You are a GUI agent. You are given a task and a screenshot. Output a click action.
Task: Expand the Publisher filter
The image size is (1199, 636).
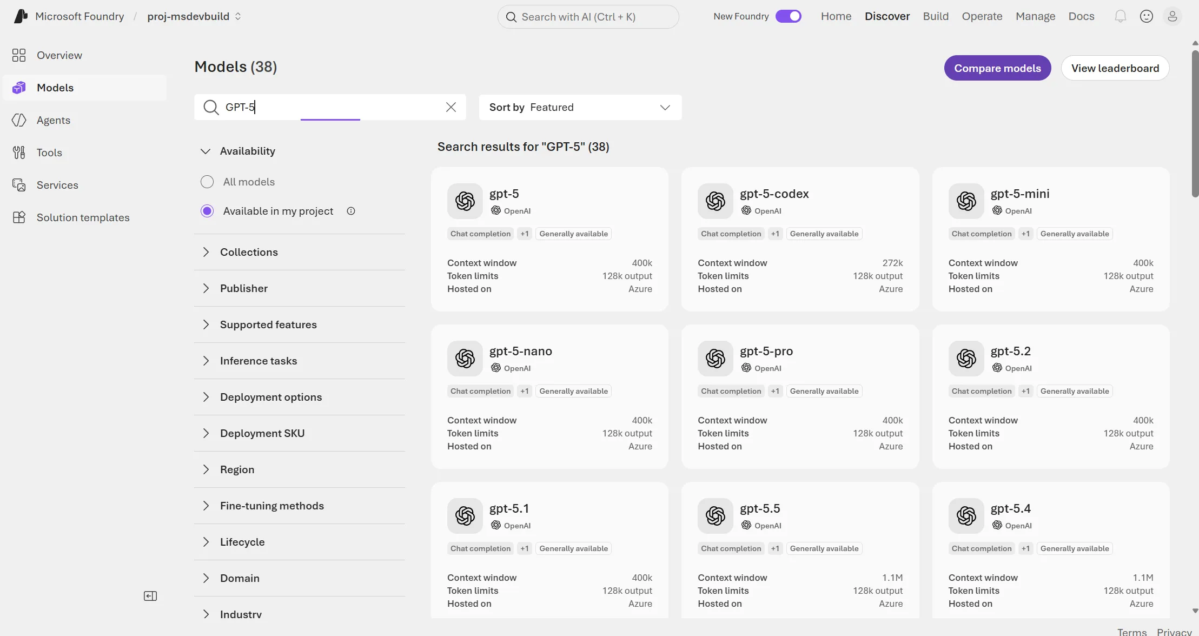(x=299, y=288)
